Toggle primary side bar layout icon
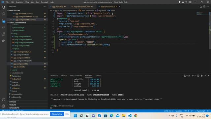 (180, 2)
